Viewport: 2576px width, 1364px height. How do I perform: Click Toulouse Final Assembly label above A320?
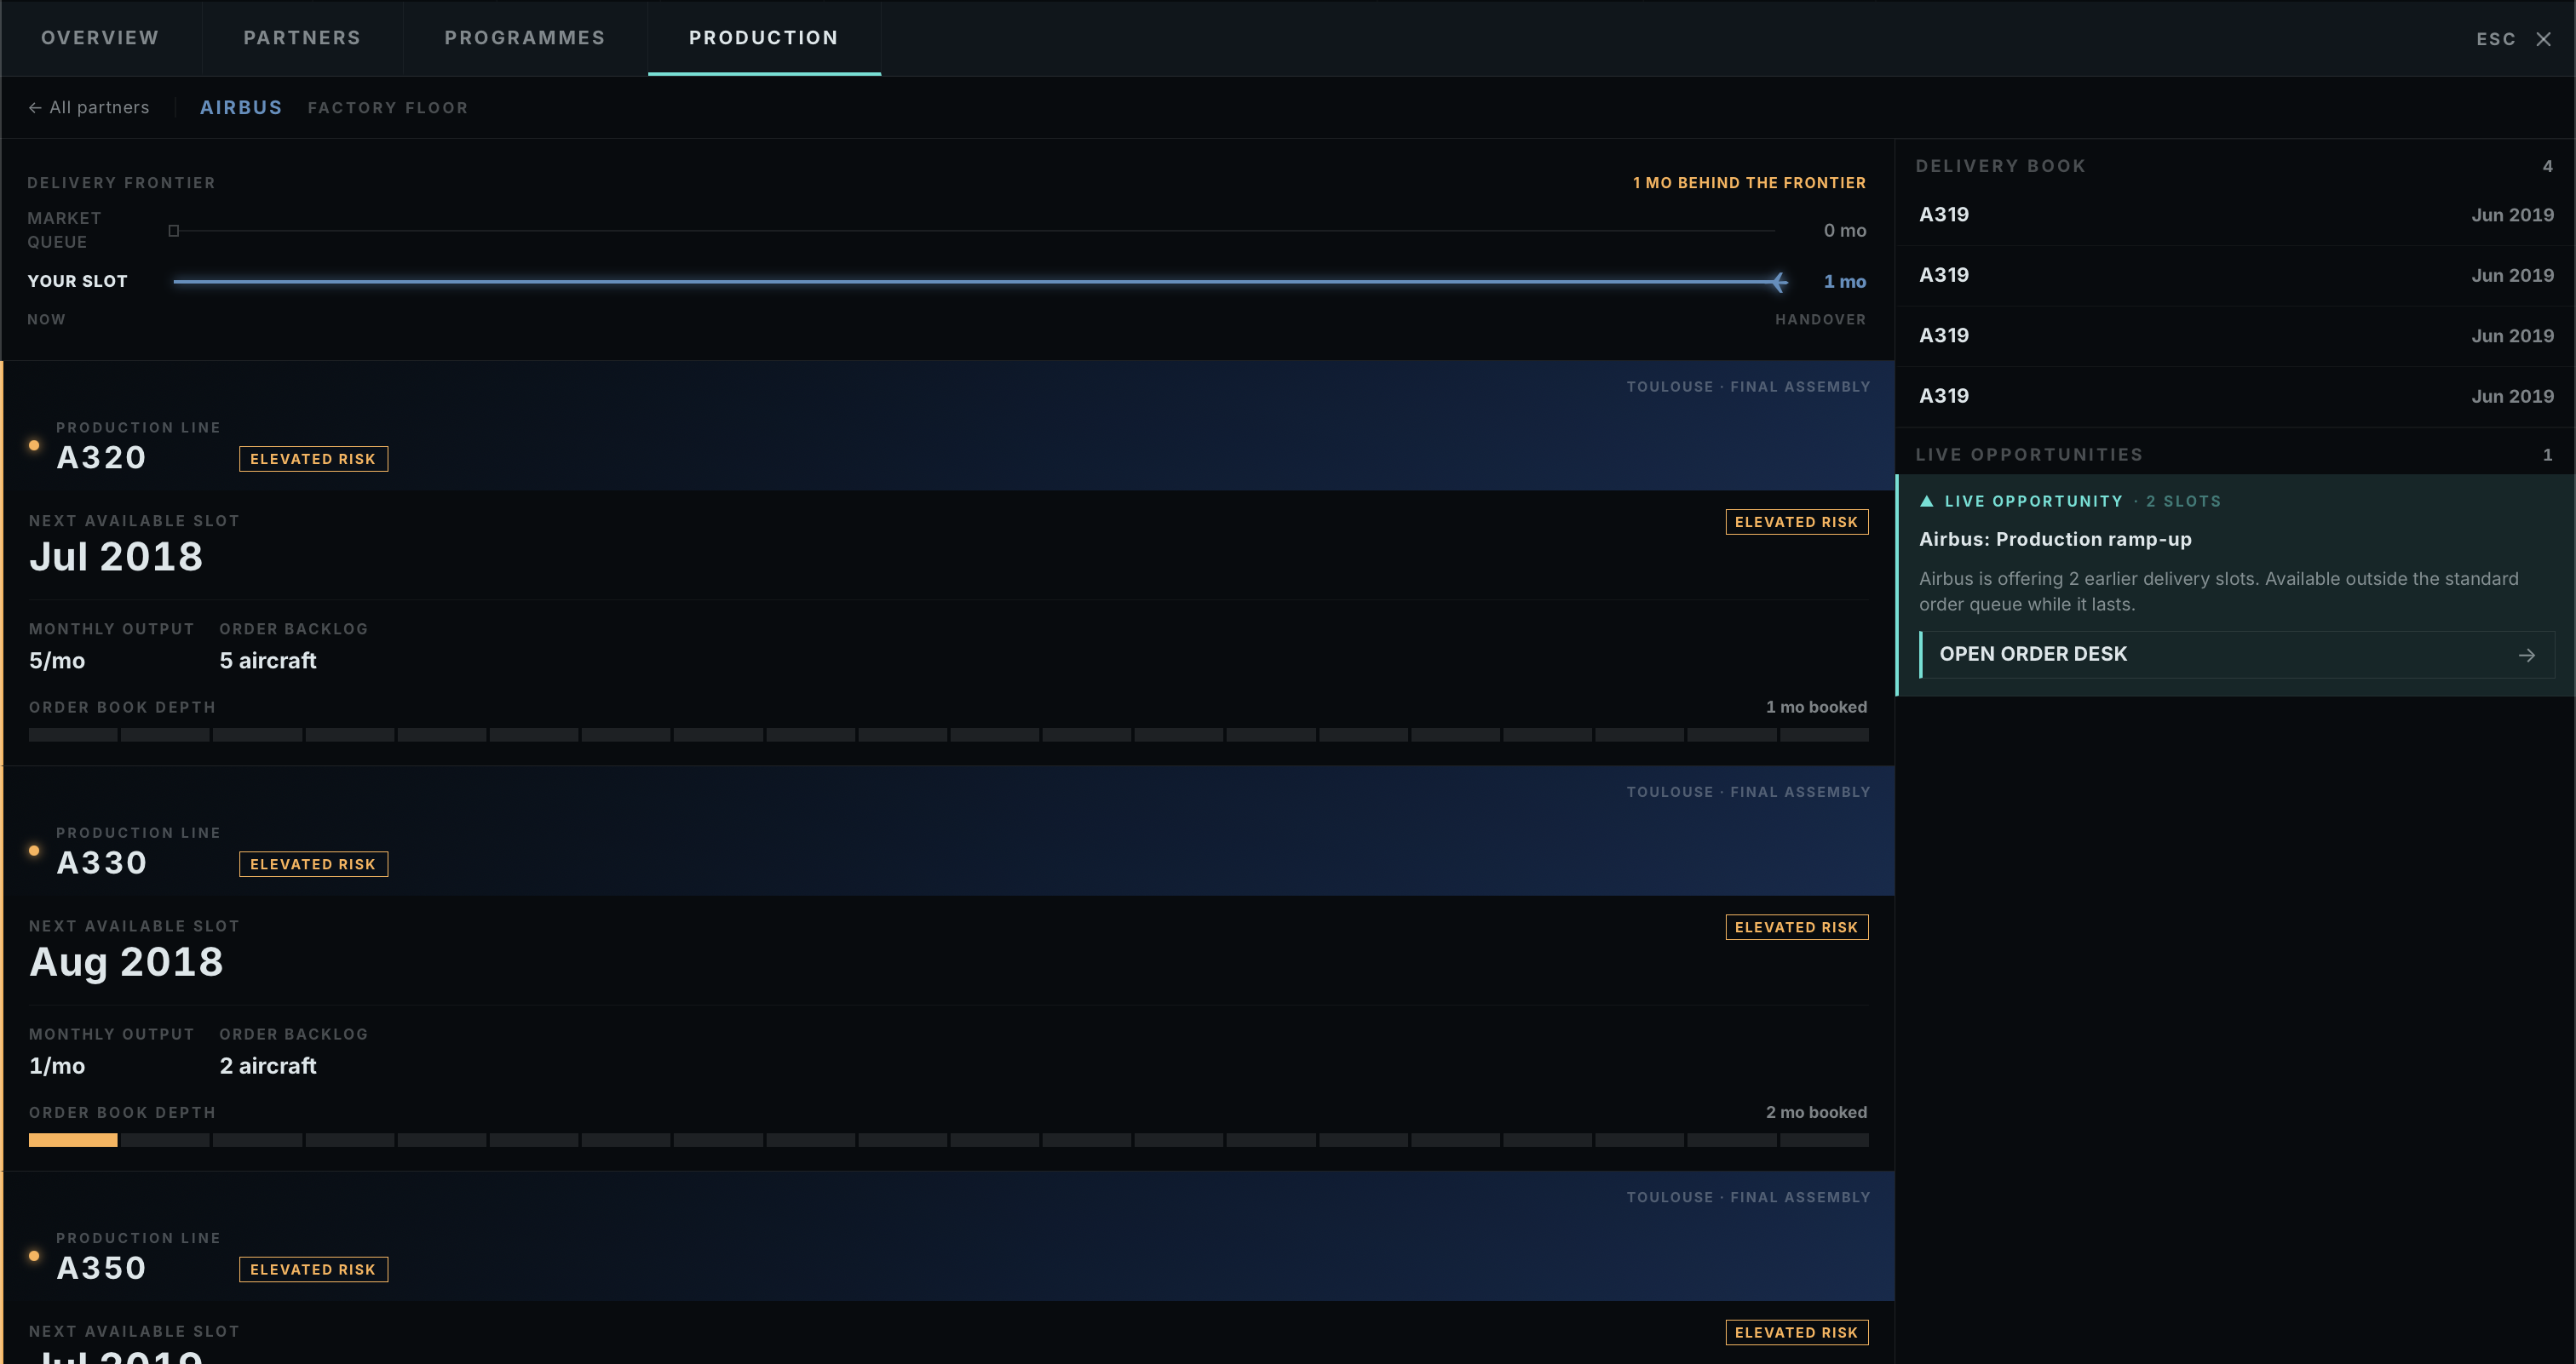coord(1748,387)
